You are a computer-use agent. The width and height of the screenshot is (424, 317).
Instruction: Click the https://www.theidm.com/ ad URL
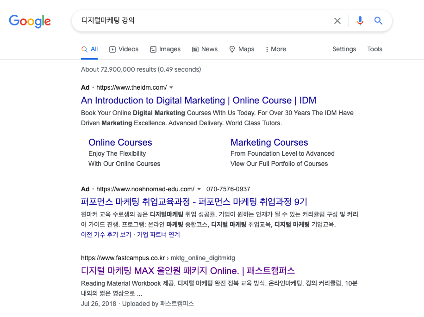(x=131, y=87)
